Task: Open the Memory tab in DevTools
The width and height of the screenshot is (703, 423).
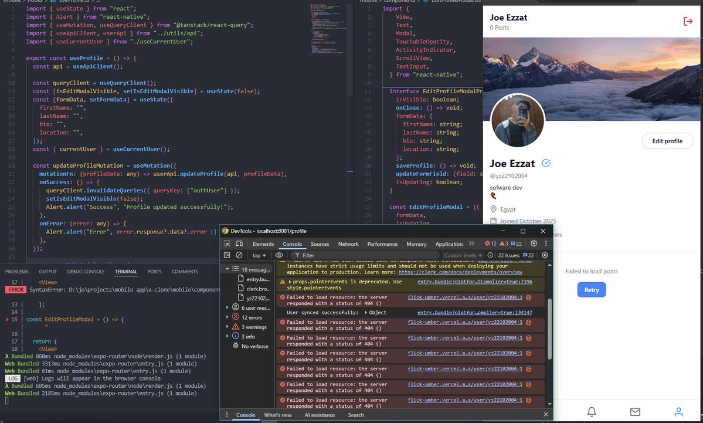Action: tap(416, 244)
